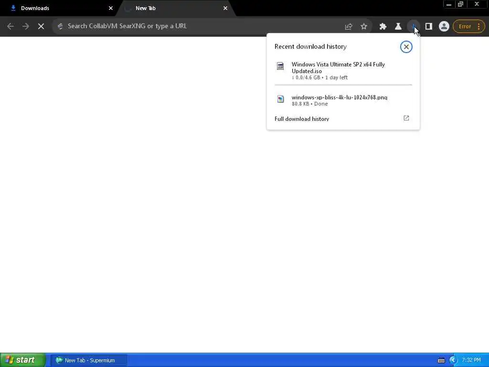
Task: Close the recent download history popup
Action: [x=406, y=47]
